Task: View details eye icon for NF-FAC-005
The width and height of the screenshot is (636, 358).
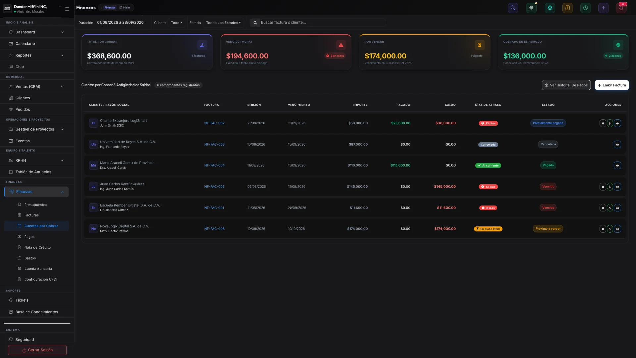Action: (617, 187)
